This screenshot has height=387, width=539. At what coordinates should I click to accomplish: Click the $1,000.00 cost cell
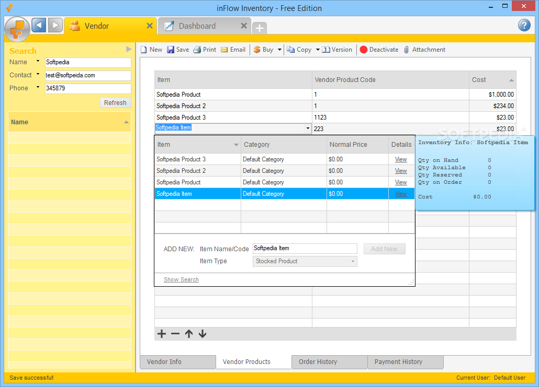click(x=492, y=95)
